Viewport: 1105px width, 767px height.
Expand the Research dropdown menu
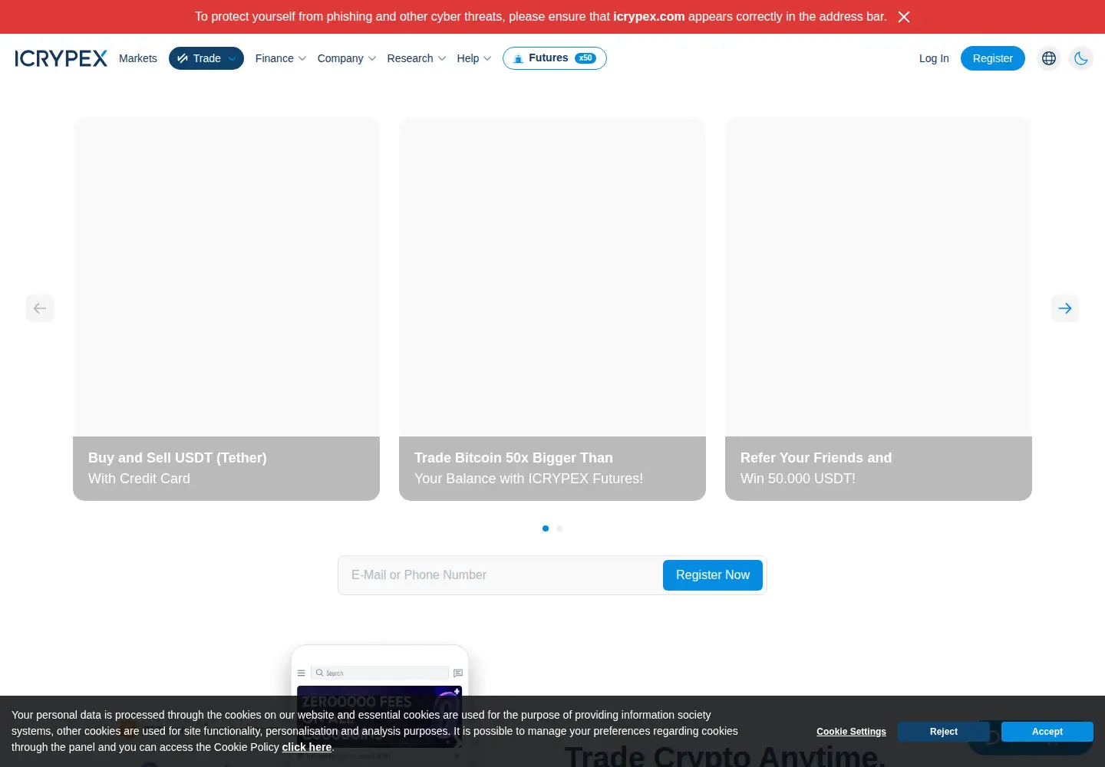pos(417,58)
